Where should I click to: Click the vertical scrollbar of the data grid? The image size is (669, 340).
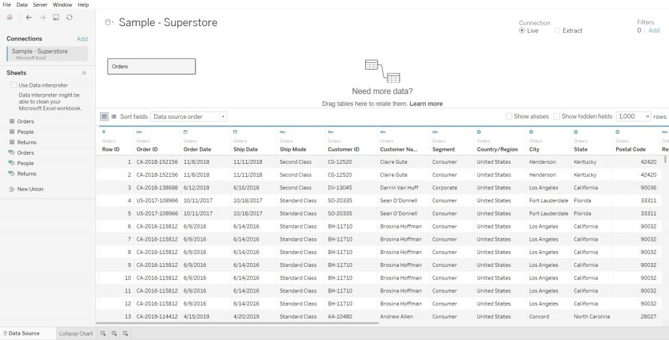point(664,159)
